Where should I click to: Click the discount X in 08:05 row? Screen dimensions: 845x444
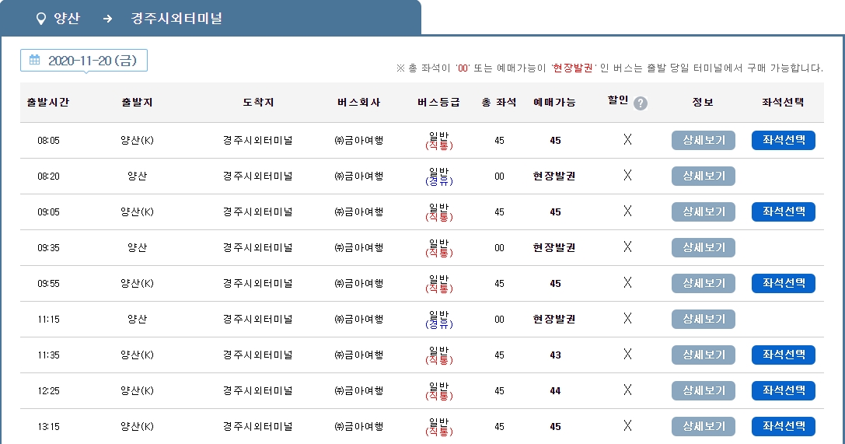tap(627, 139)
